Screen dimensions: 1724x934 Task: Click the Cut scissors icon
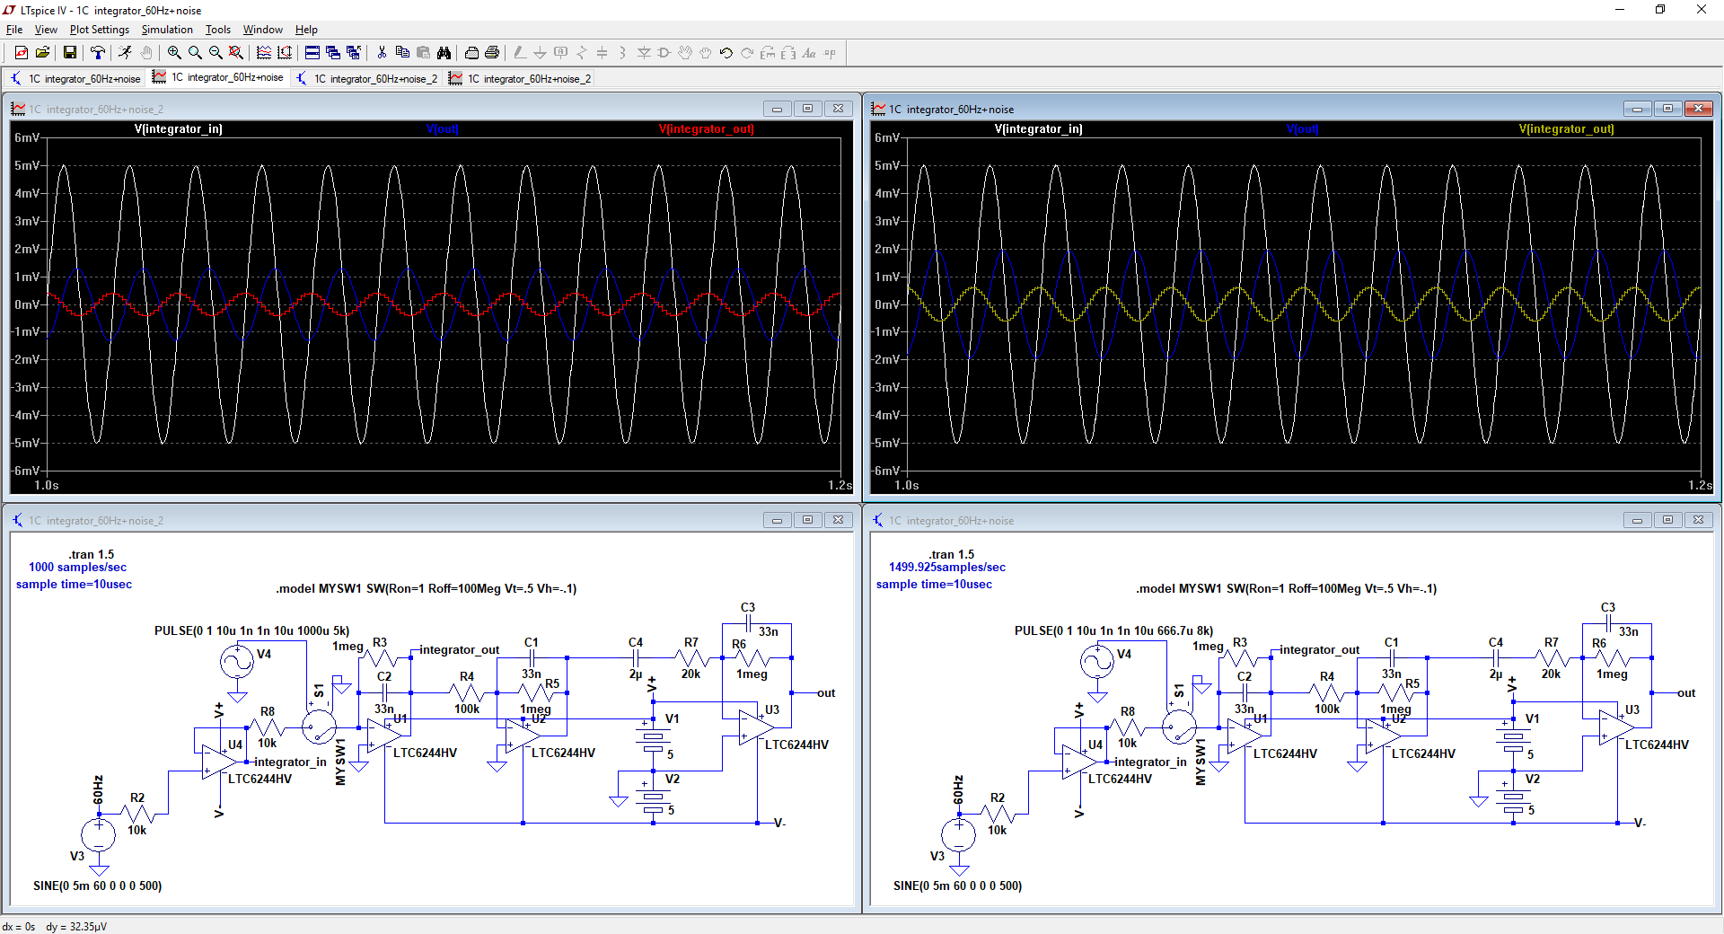coord(382,53)
